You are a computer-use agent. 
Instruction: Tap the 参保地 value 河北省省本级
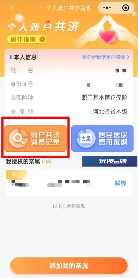[110, 112]
